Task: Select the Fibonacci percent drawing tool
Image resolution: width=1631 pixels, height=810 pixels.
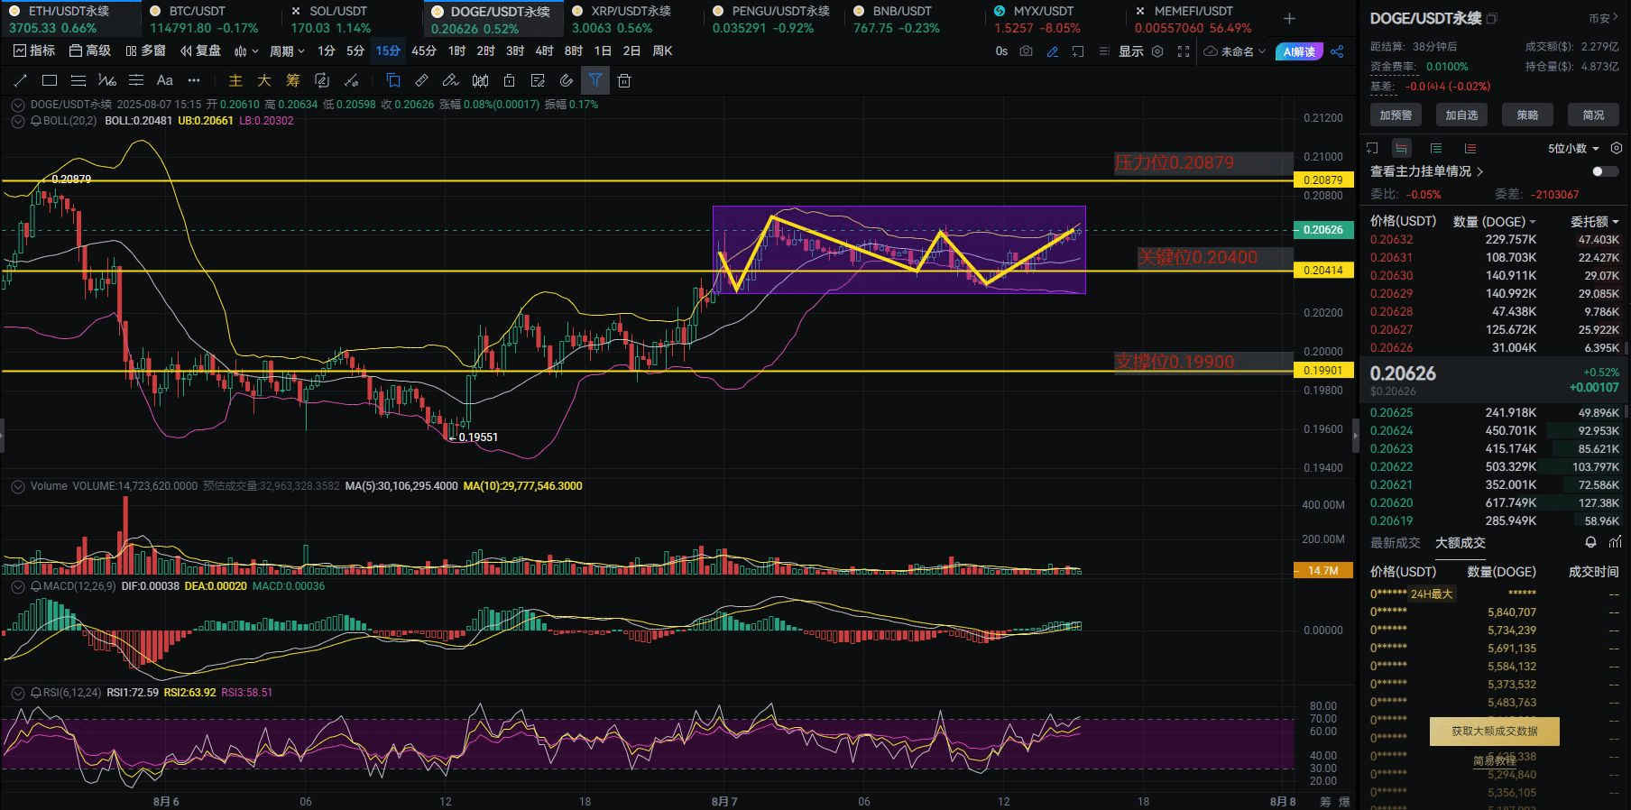Action: (x=107, y=81)
